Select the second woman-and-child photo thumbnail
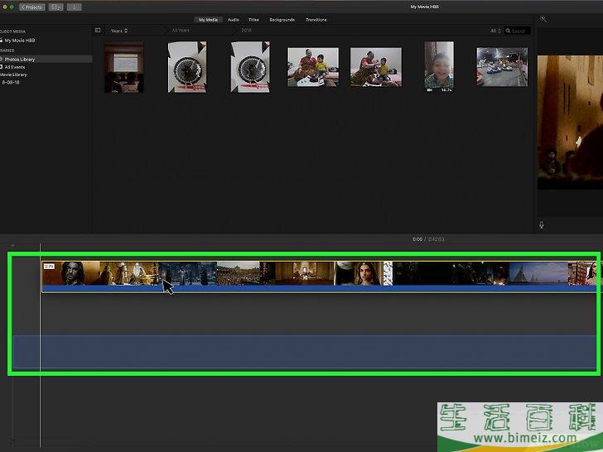 pyautogui.click(x=376, y=67)
